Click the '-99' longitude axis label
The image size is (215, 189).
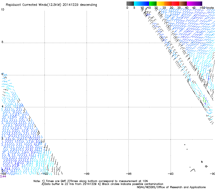point(87,174)
